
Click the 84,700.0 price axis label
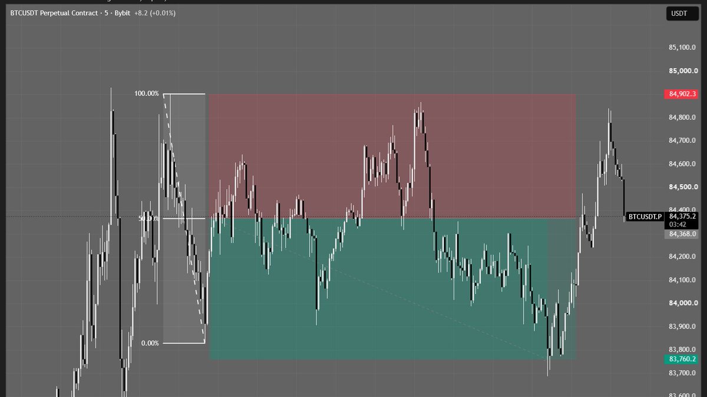coord(683,141)
